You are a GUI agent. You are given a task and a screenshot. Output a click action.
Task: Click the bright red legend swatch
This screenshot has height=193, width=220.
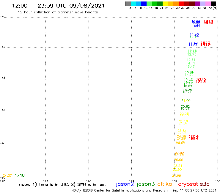[181, 4]
